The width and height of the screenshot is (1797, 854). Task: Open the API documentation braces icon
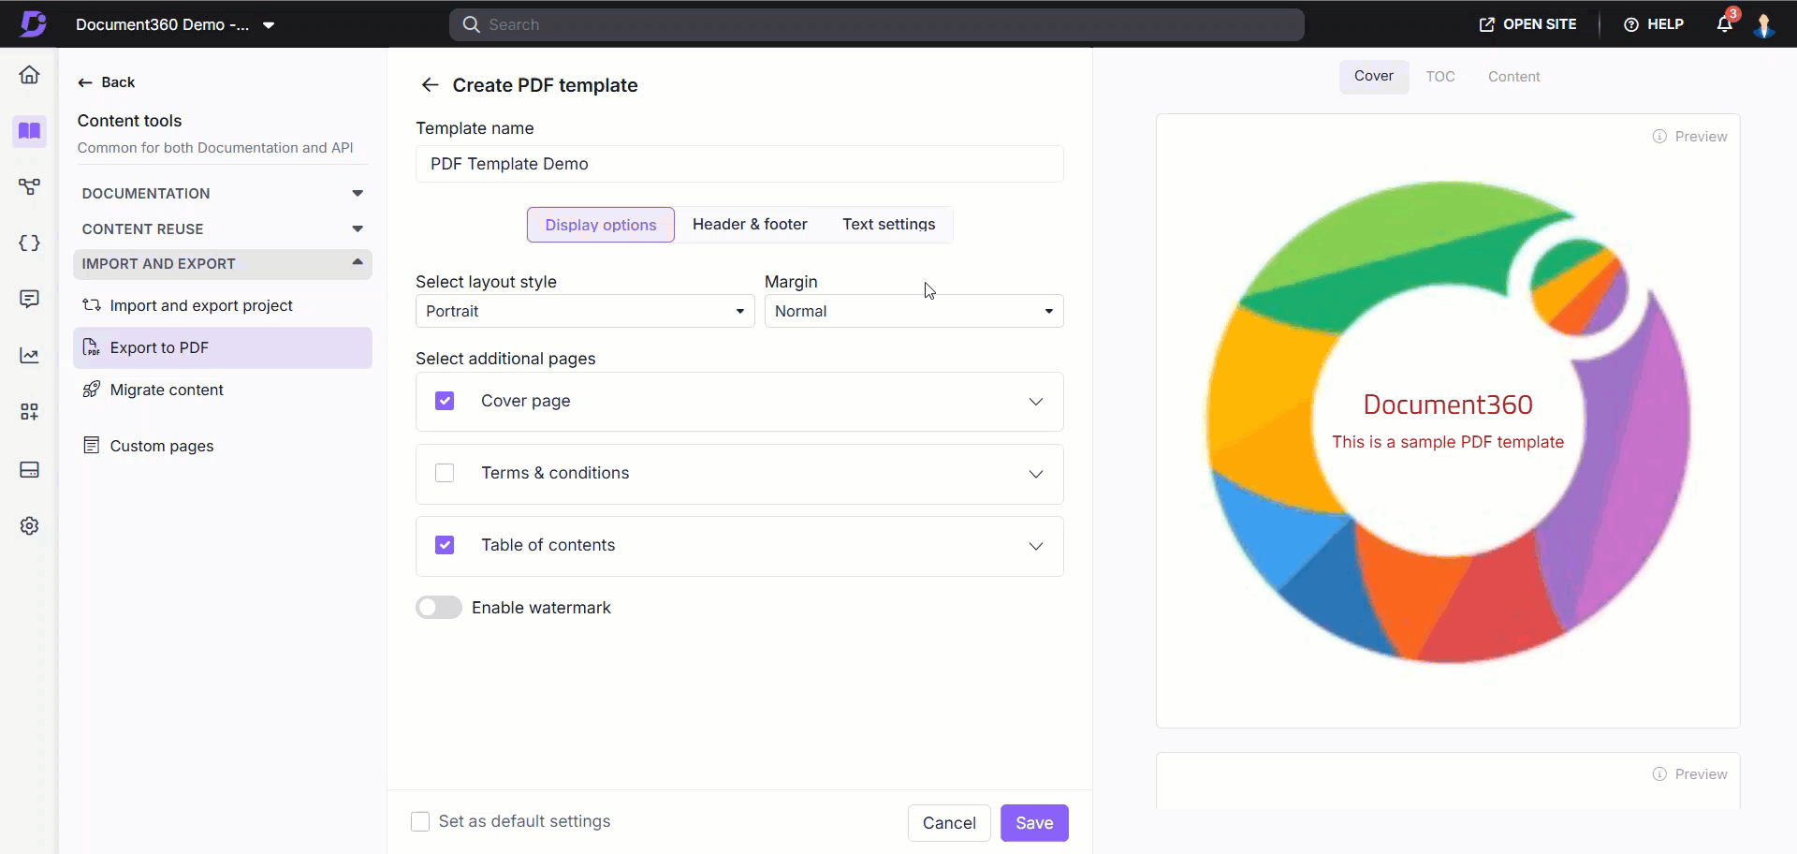pyautogui.click(x=29, y=243)
